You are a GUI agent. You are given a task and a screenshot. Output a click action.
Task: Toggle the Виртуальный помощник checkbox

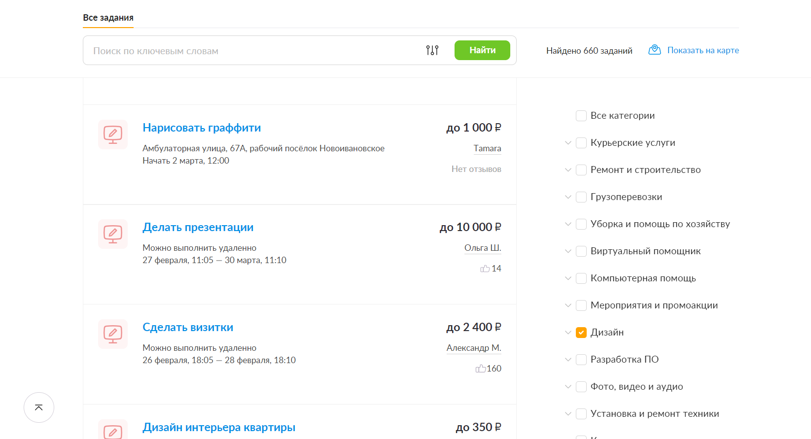pyautogui.click(x=581, y=251)
